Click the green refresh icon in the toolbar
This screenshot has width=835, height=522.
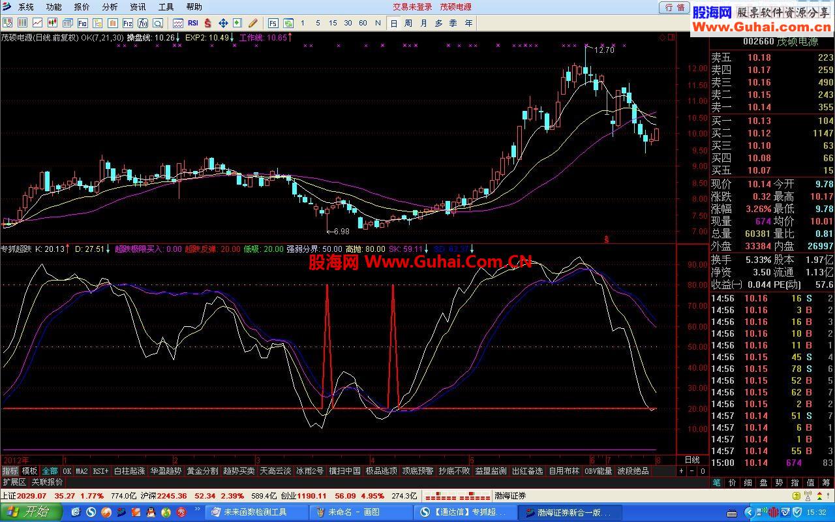(287, 23)
